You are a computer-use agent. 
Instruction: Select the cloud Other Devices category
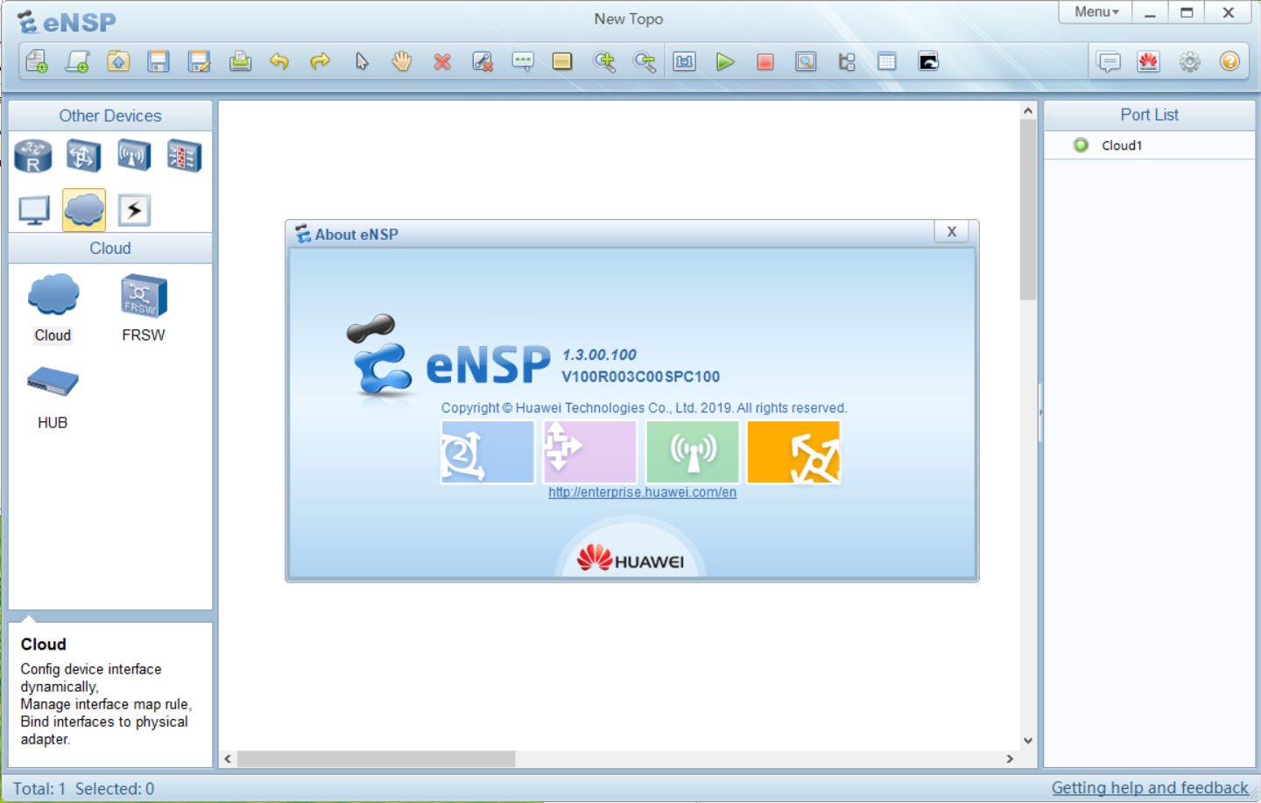pyautogui.click(x=84, y=210)
